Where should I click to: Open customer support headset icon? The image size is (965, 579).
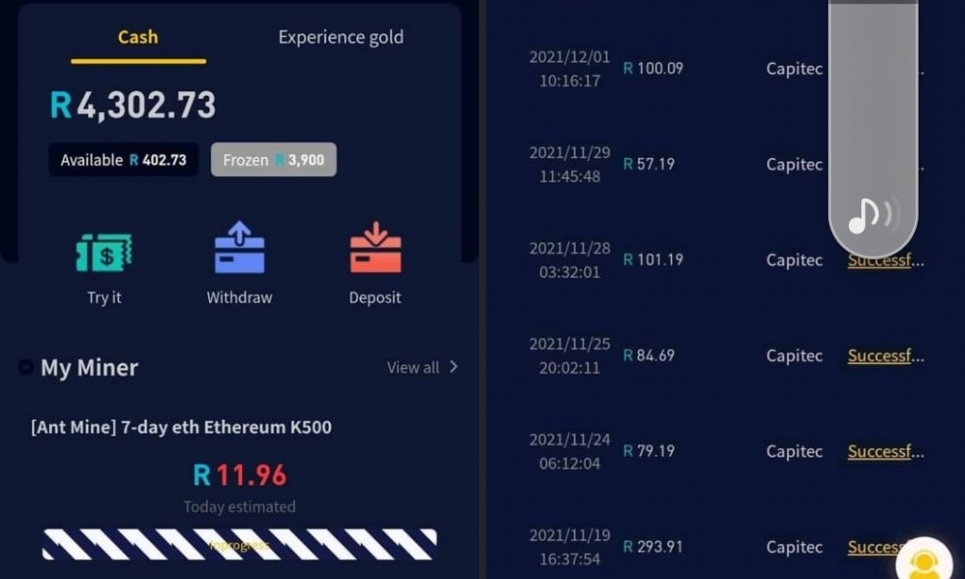click(x=922, y=561)
